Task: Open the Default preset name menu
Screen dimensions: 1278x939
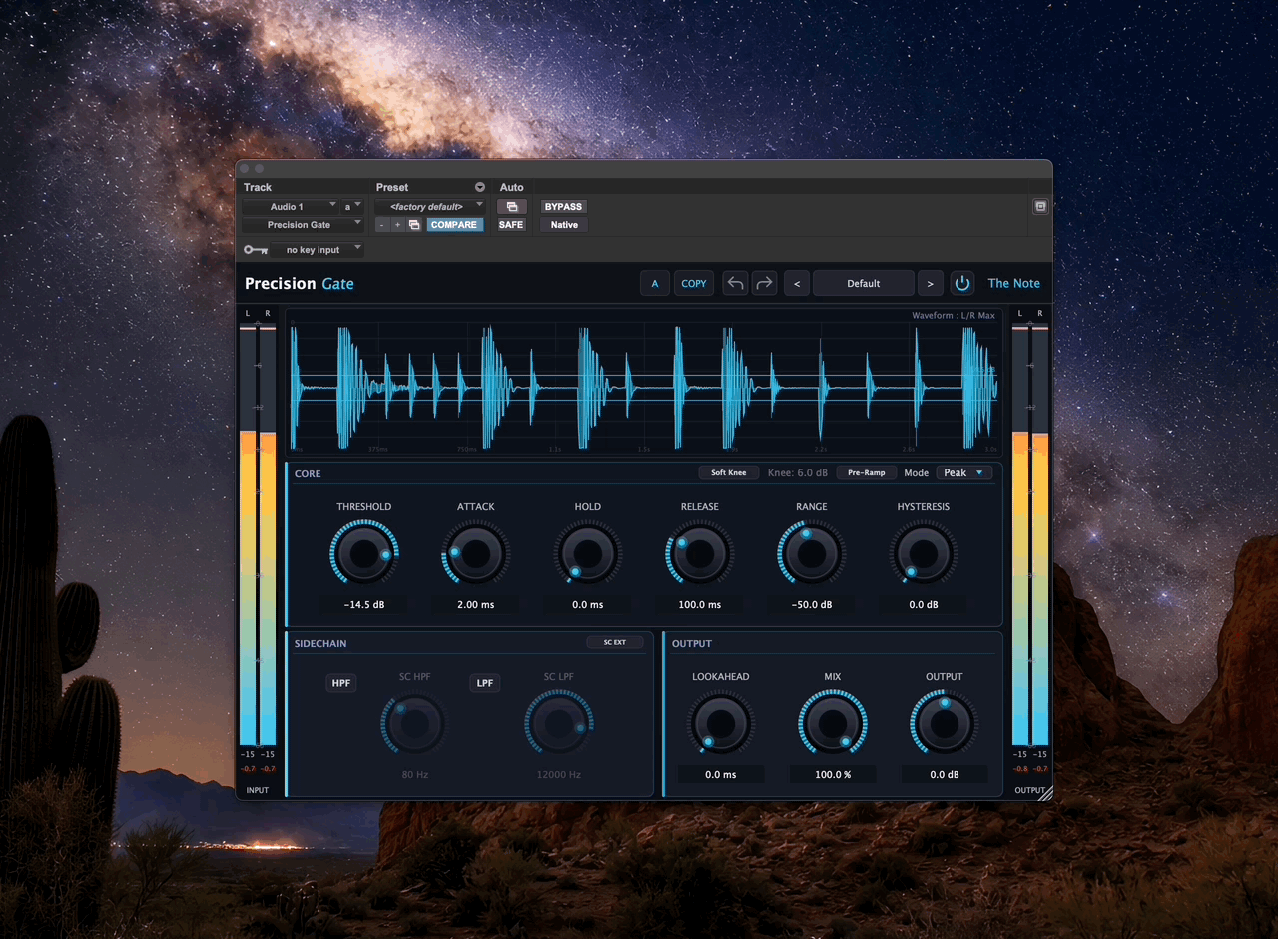Action: [863, 283]
